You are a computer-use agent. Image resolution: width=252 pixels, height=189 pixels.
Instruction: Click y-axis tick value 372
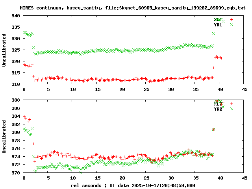coord(16,165)
